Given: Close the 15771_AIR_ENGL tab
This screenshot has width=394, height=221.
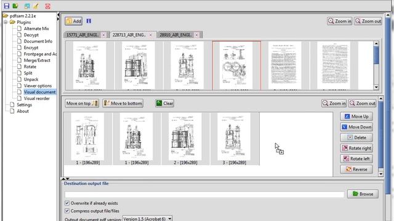Looking at the screenshot, I should (103, 35).
